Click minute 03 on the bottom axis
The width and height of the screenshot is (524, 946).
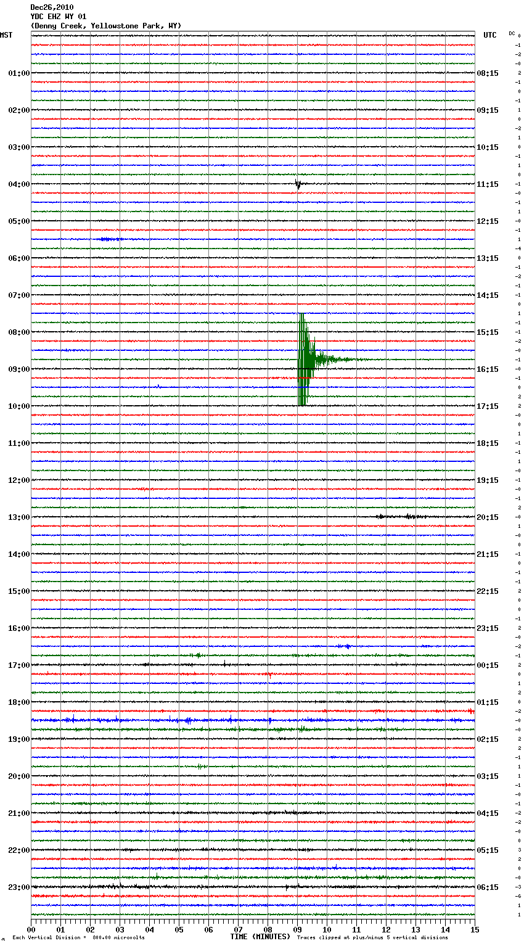(120, 929)
